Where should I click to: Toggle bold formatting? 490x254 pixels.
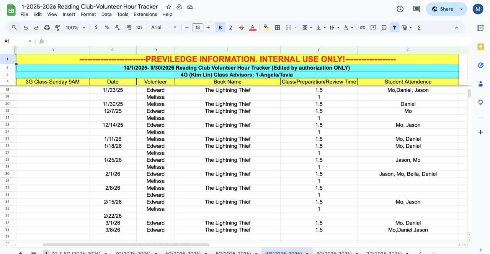click(x=220, y=28)
